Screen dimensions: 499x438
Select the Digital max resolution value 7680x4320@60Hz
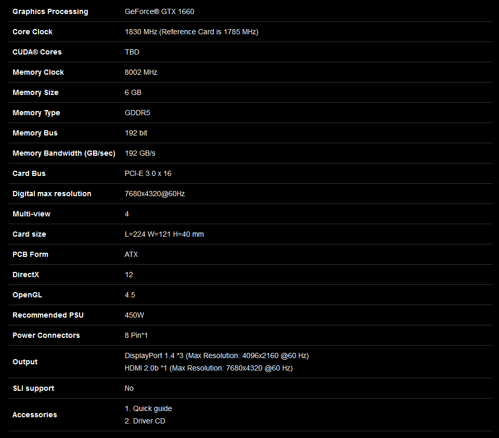click(155, 194)
